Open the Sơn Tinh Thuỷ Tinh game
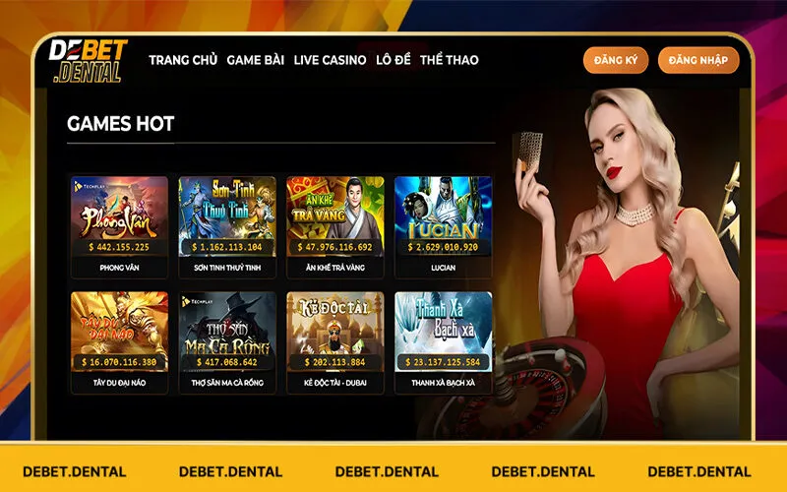The height and width of the screenshot is (492, 787). coord(227,216)
